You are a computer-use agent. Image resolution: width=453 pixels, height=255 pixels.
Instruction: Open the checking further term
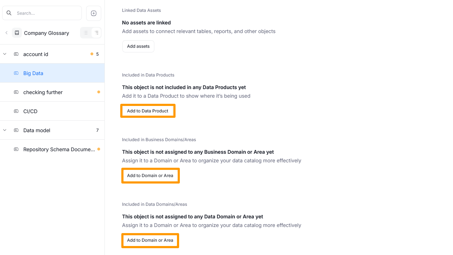(43, 92)
